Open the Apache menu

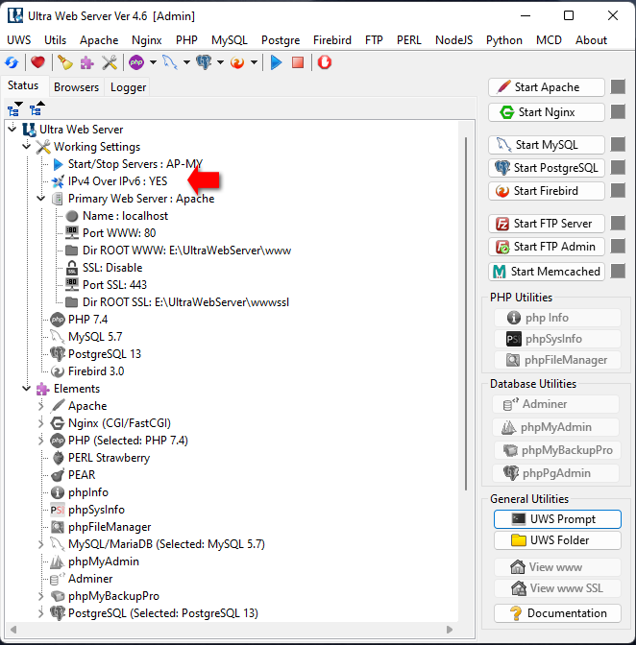[x=99, y=40]
